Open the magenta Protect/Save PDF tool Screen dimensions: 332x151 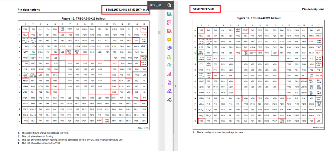169,82
